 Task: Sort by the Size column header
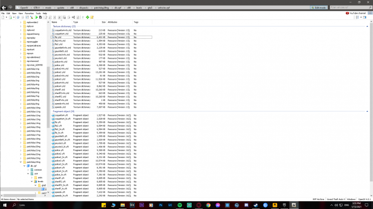point(100,22)
